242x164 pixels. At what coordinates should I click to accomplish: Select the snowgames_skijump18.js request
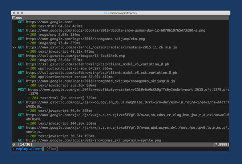point(96,81)
